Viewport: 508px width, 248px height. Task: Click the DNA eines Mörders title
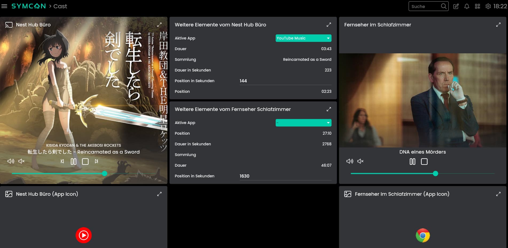423,152
